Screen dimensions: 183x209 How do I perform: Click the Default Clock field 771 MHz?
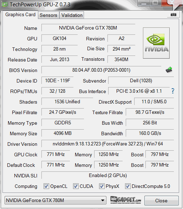56,165
